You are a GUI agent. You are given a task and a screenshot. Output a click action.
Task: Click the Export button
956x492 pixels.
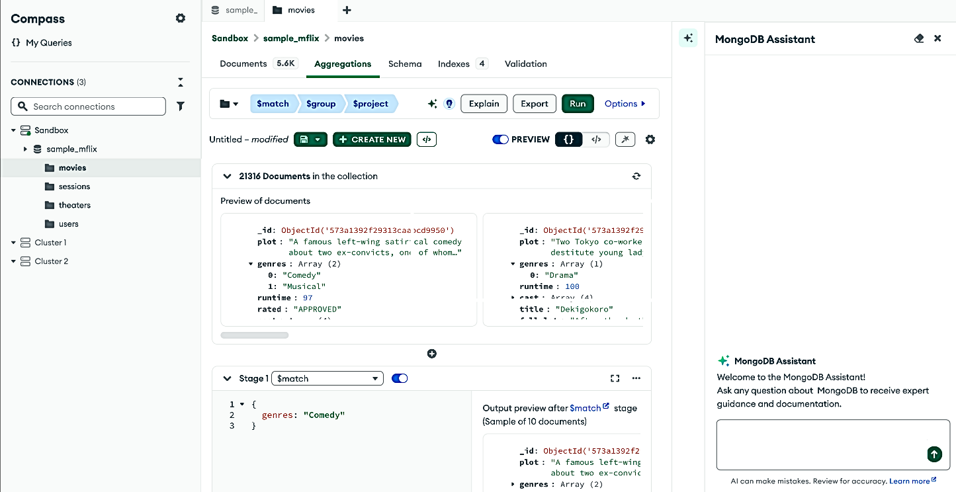(x=535, y=104)
